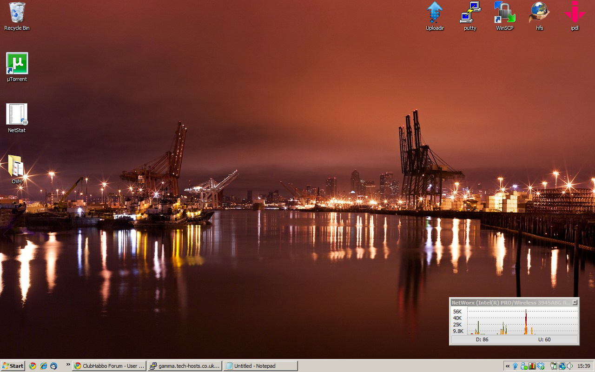Viewport: 595px width, 372px height.
Task: Select the OVH folder on desktop
Action: pos(17,166)
